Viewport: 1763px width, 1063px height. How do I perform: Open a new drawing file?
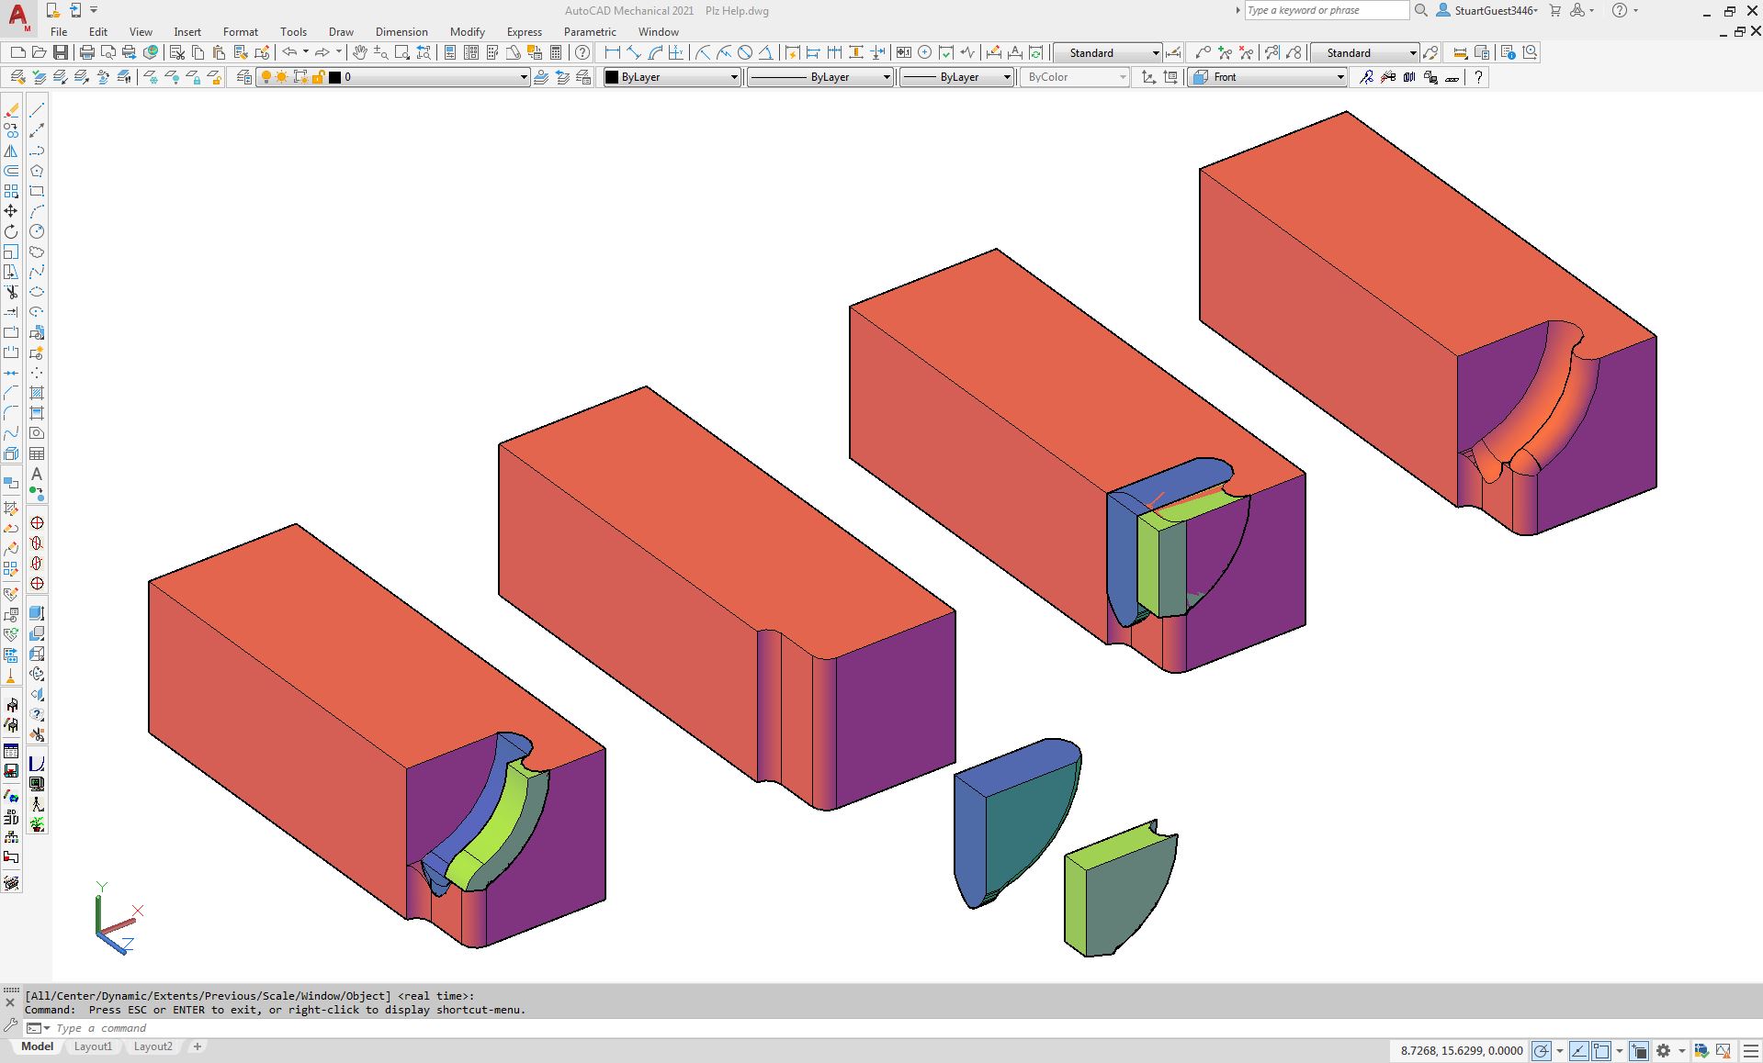coord(17,52)
